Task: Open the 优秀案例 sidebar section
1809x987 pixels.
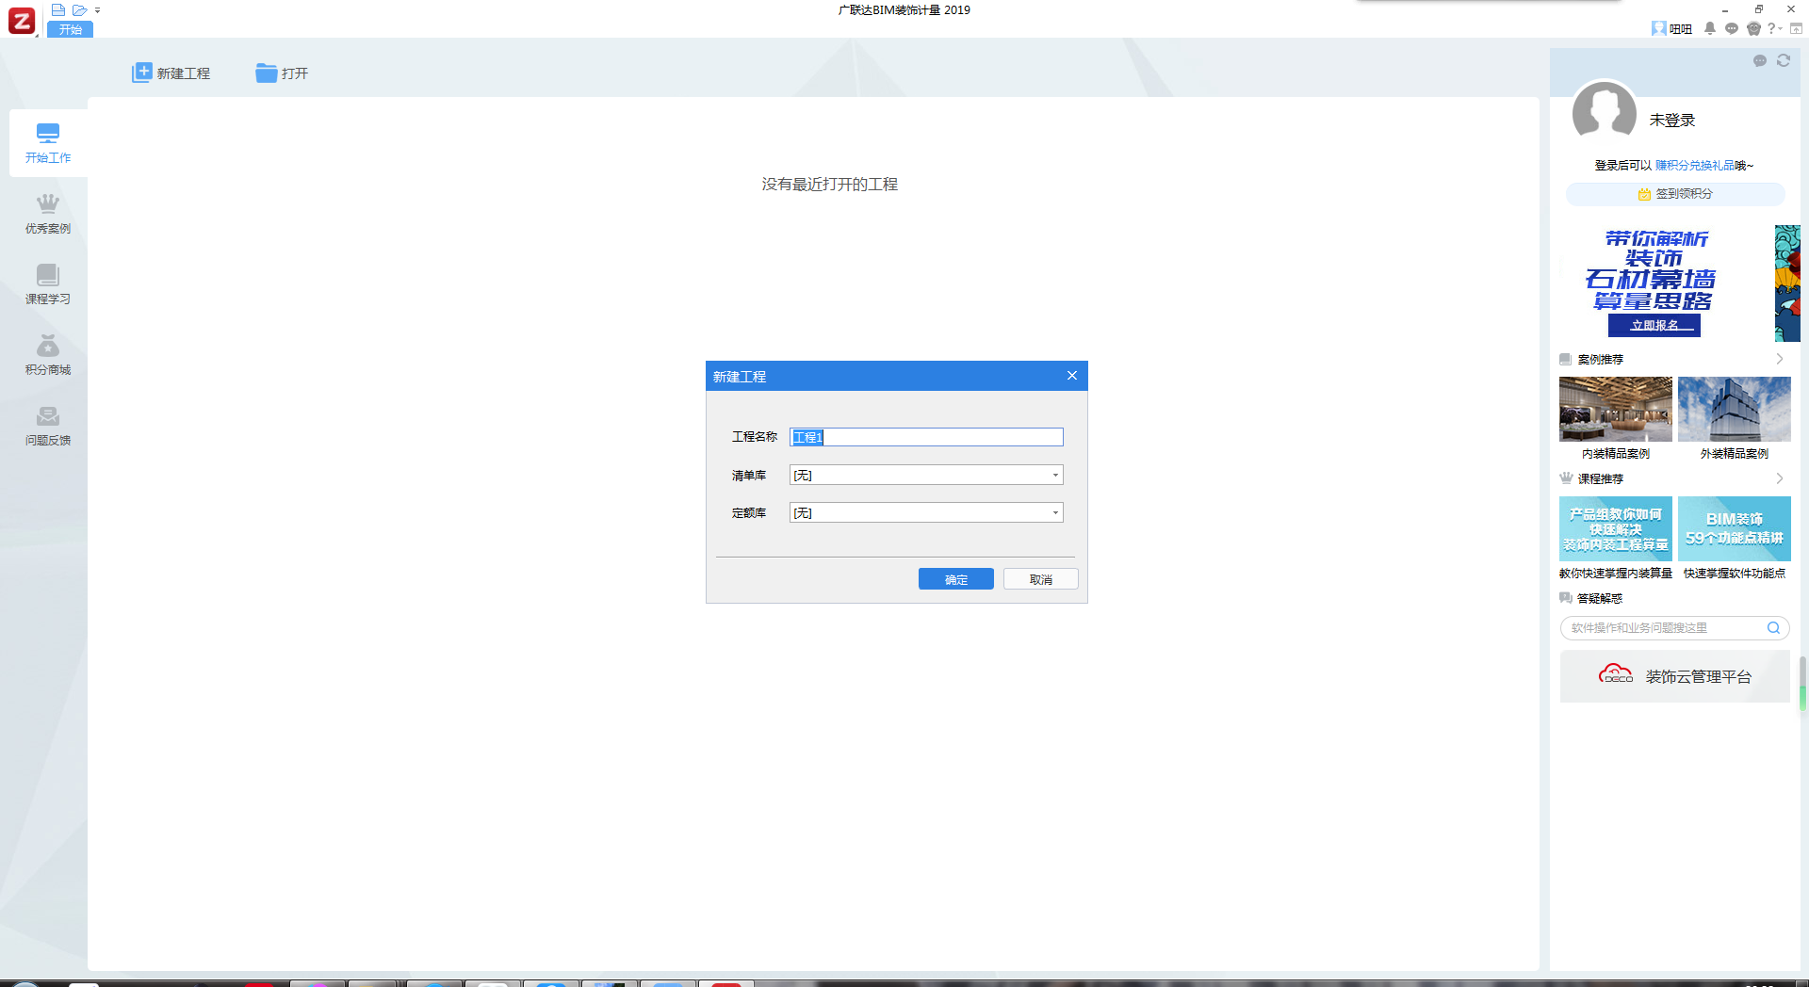Action: pyautogui.click(x=48, y=214)
